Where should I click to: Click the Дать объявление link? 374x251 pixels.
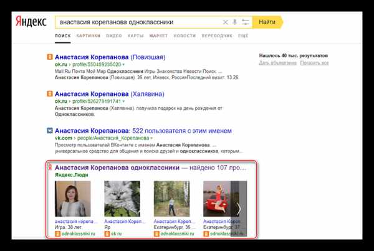(278, 63)
